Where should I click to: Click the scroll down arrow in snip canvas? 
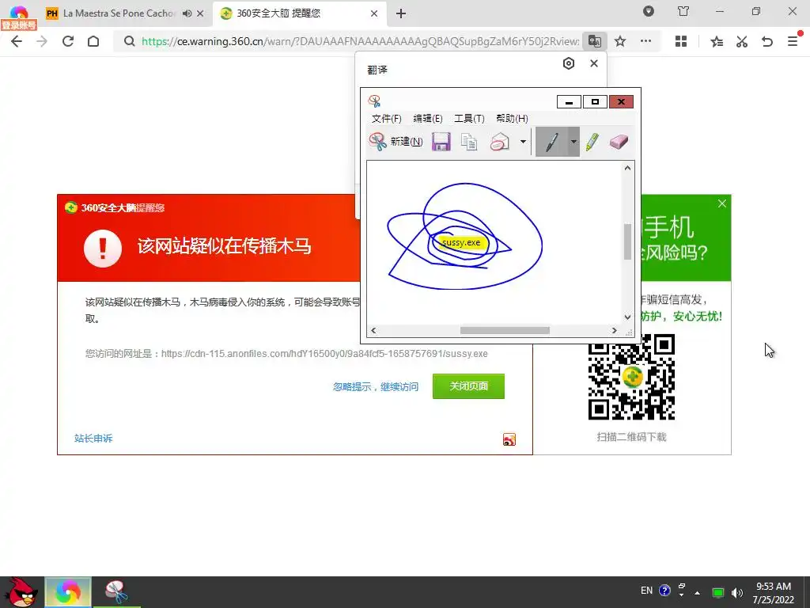(x=627, y=317)
